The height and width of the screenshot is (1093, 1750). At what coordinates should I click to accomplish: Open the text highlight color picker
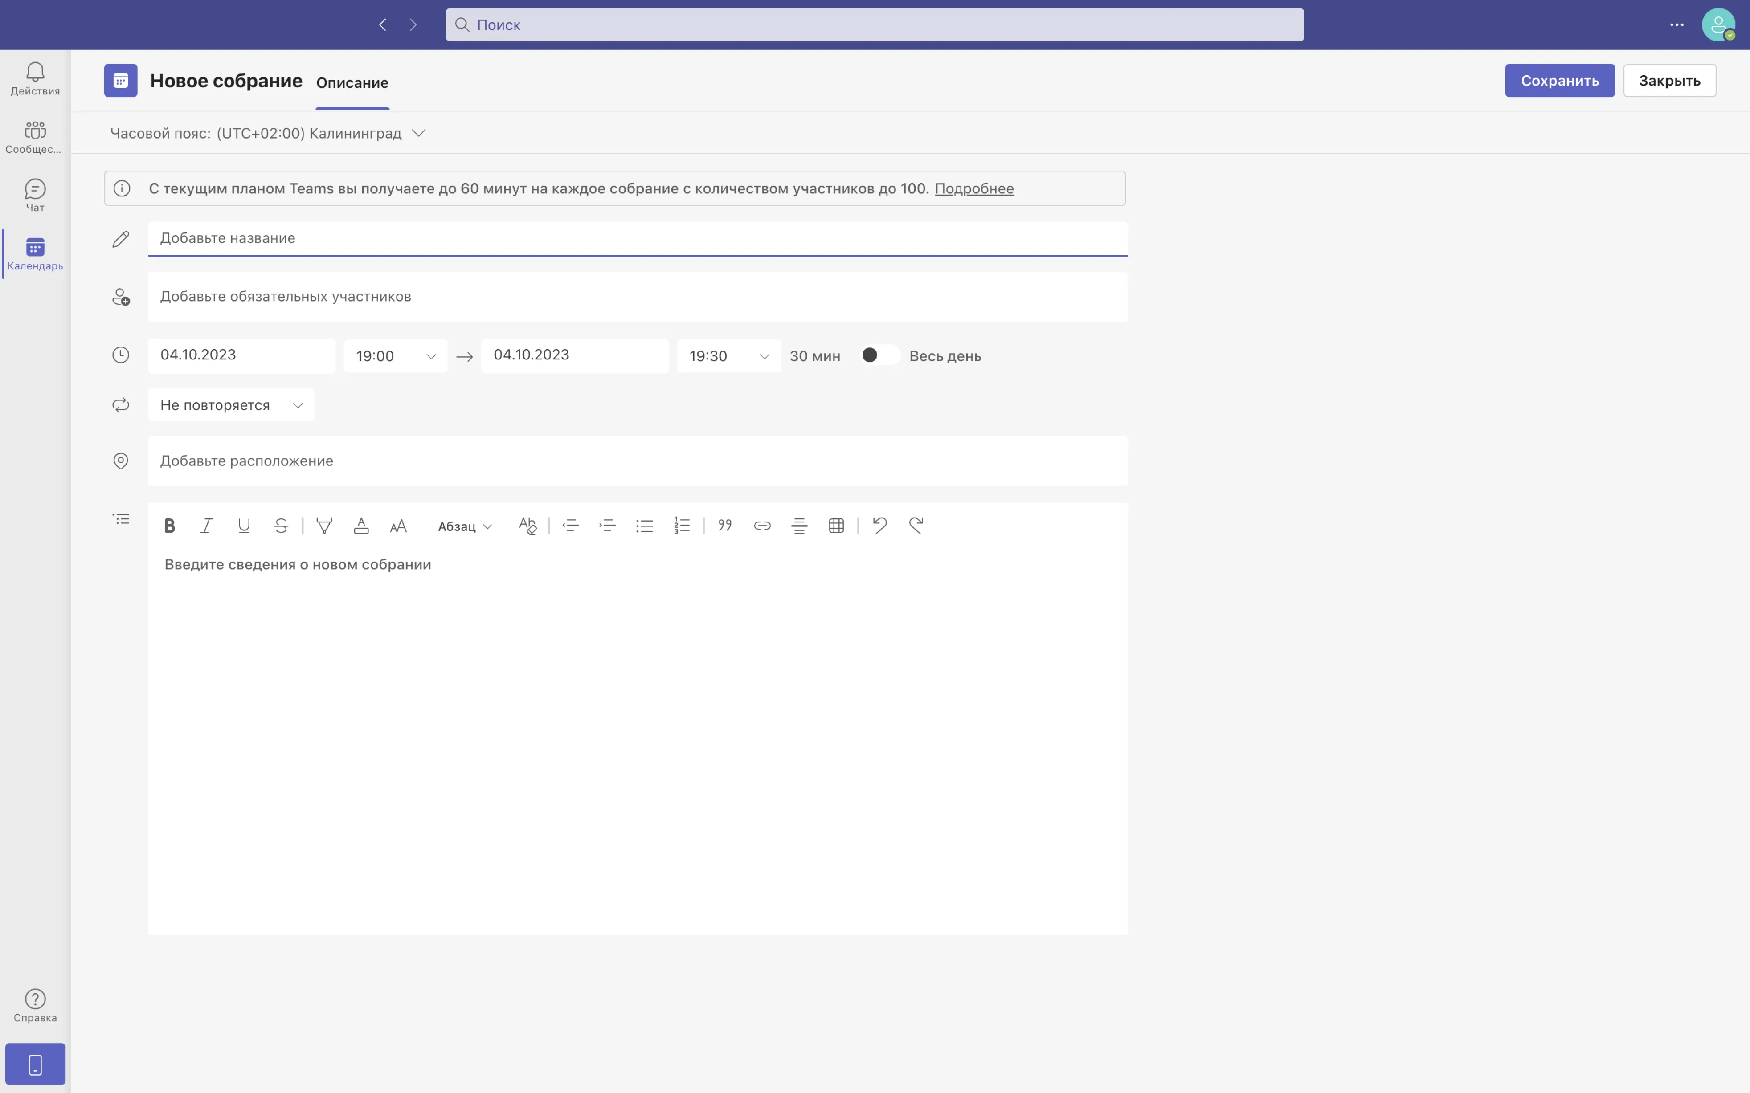(325, 526)
